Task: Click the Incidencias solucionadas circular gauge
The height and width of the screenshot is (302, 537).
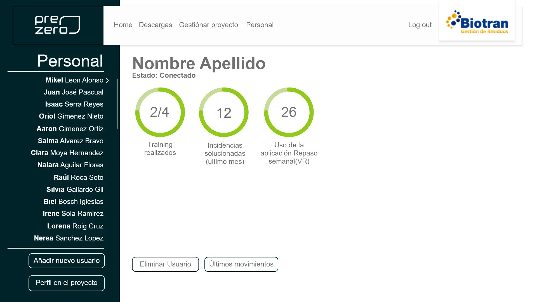Action: [224, 112]
